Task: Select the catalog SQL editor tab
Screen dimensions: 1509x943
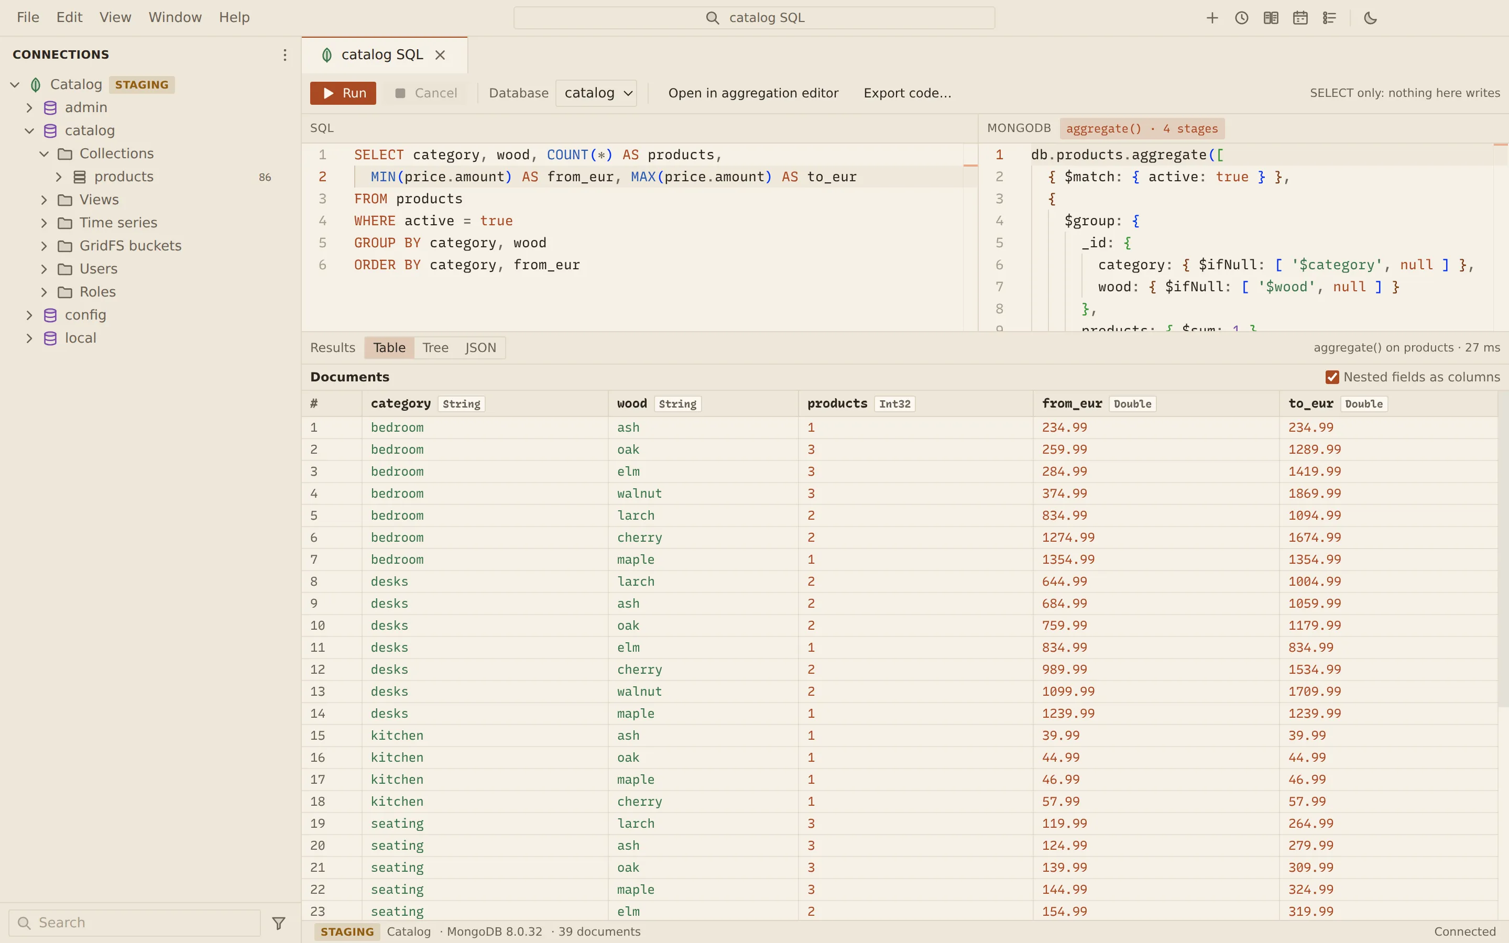Action: 385,55
